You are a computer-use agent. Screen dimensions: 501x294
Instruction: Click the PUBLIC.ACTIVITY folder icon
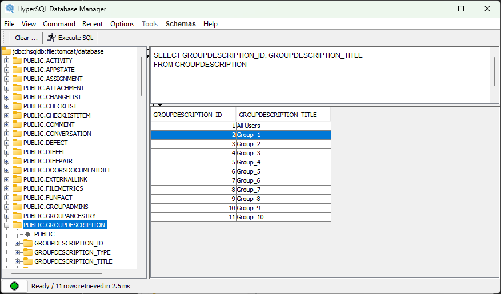click(x=17, y=61)
